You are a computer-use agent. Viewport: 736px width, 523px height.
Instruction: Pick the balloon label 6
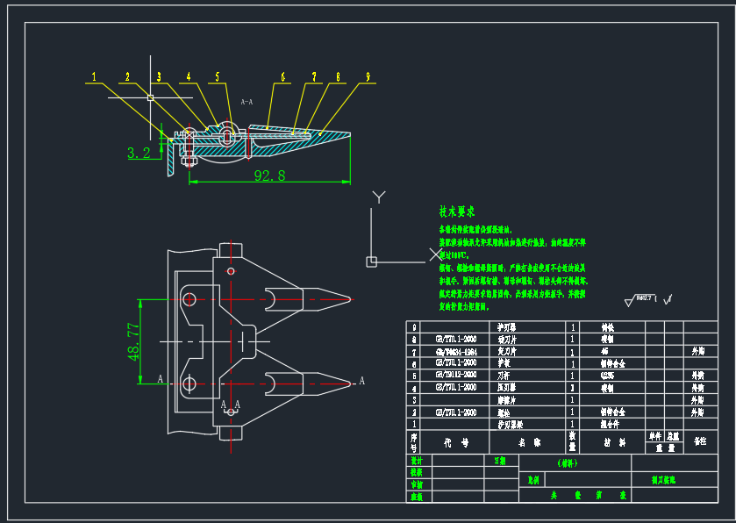pyautogui.click(x=283, y=76)
